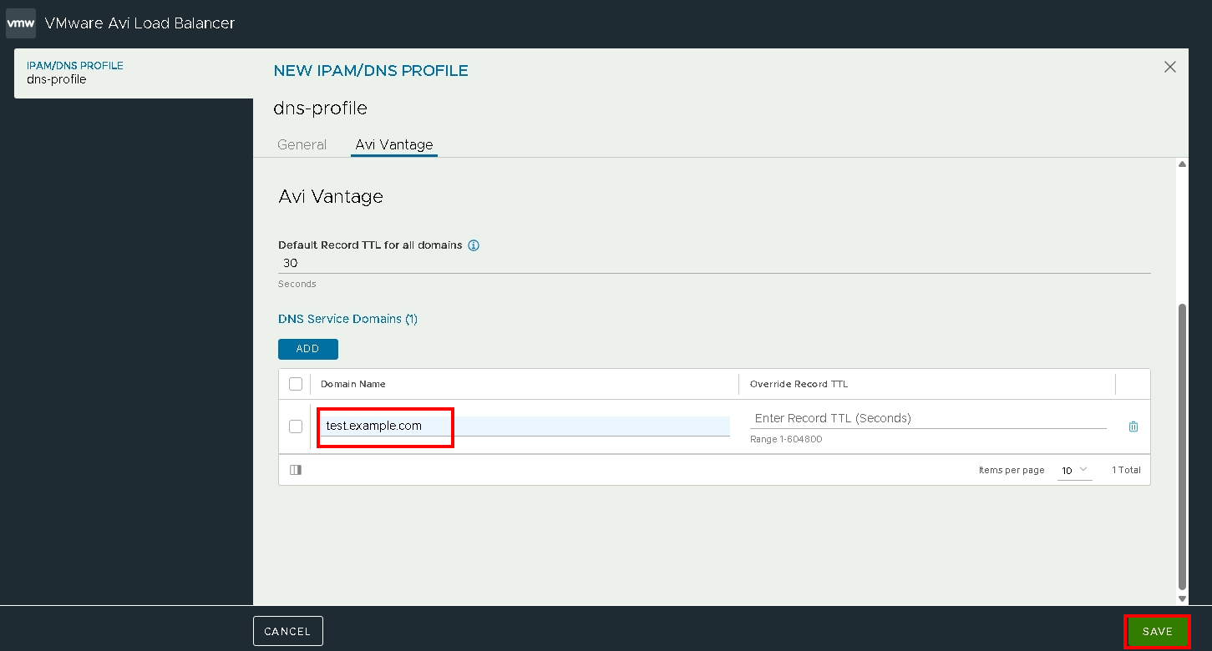Open the Items per page dropdown

click(1074, 471)
